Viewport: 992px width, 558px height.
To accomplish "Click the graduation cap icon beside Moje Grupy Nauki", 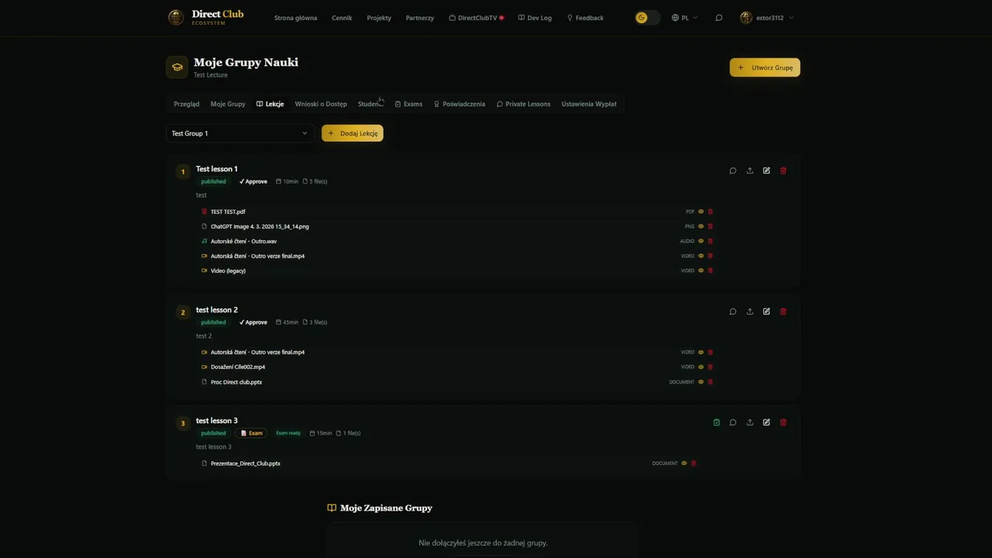I will point(177,67).
